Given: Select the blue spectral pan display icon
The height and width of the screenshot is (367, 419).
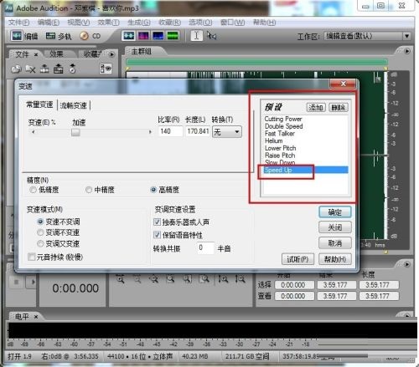Looking at the screenshot, I should pyautogui.click(x=158, y=36).
